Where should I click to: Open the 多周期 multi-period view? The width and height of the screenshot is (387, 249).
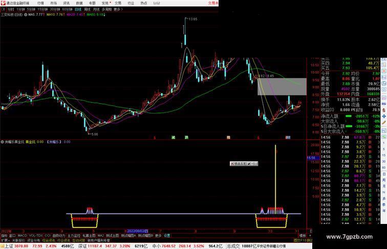pos(106,9)
